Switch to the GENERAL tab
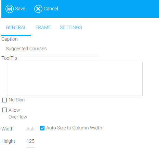 coord(16,27)
